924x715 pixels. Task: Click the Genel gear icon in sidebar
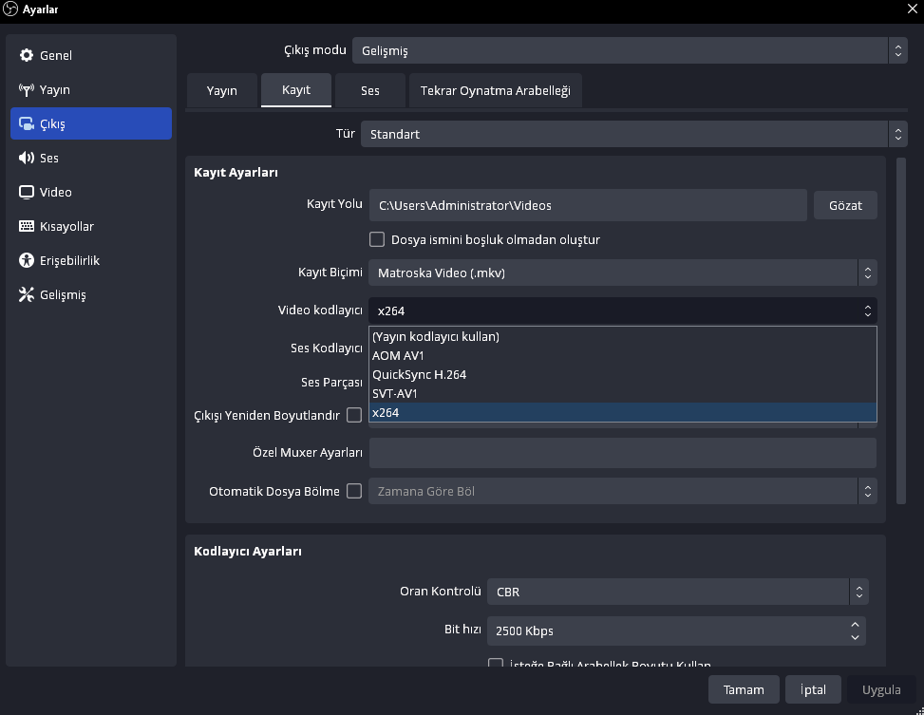click(27, 55)
